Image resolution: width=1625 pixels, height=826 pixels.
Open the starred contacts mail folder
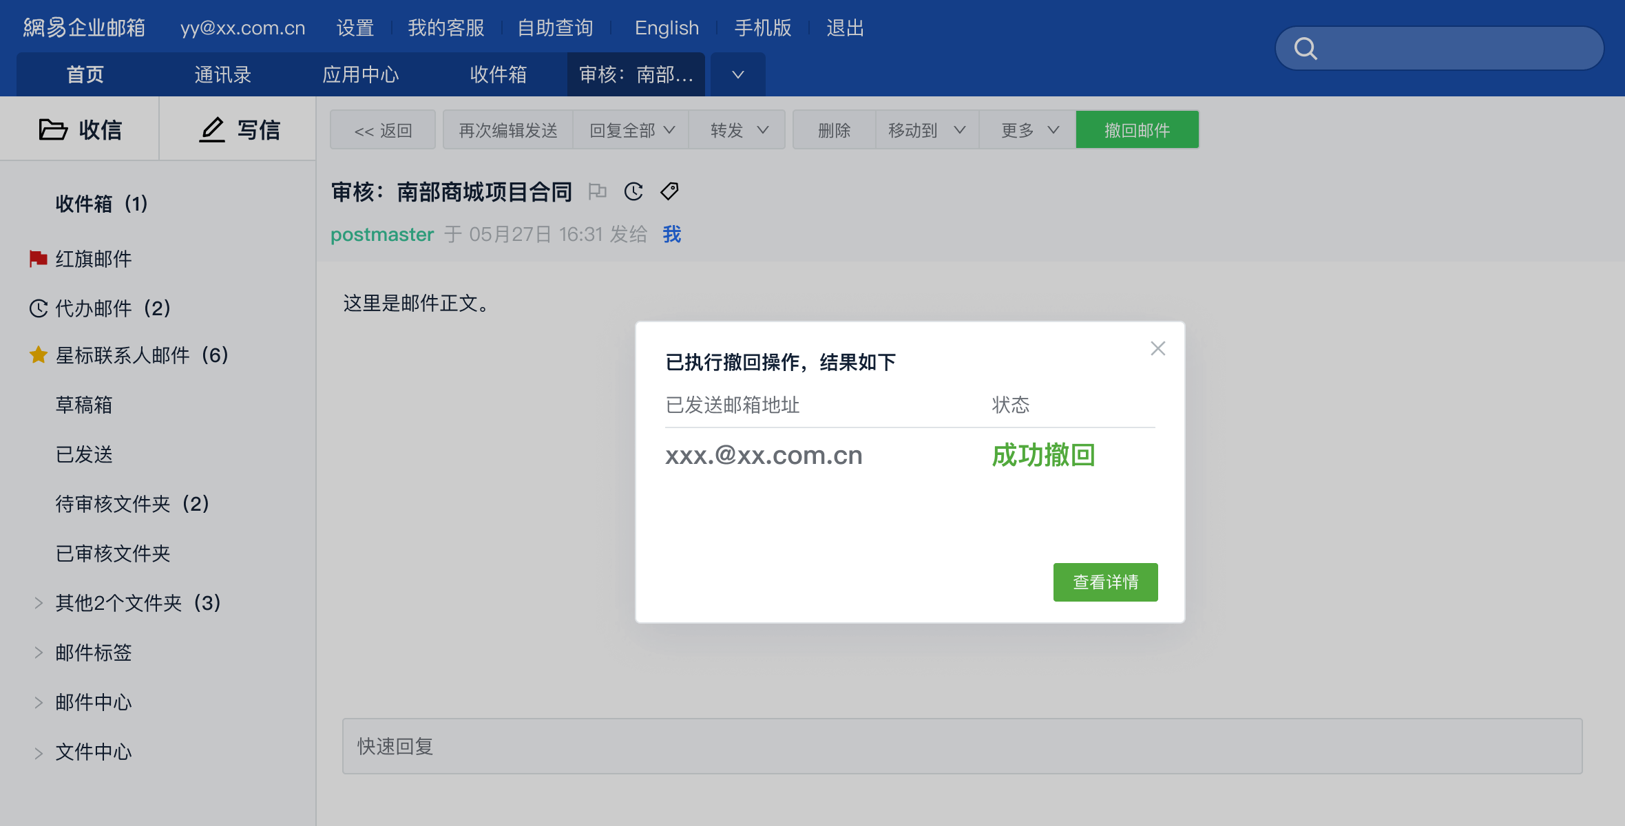[x=141, y=355]
